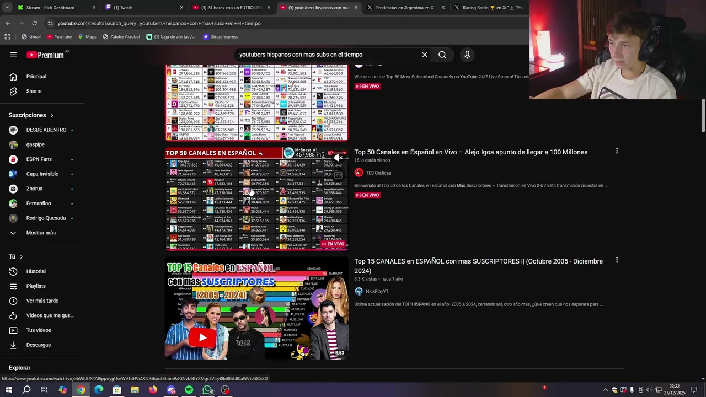The height and width of the screenshot is (397, 706).
Task: Open Tus videos in the sidebar
Action: (x=42, y=330)
